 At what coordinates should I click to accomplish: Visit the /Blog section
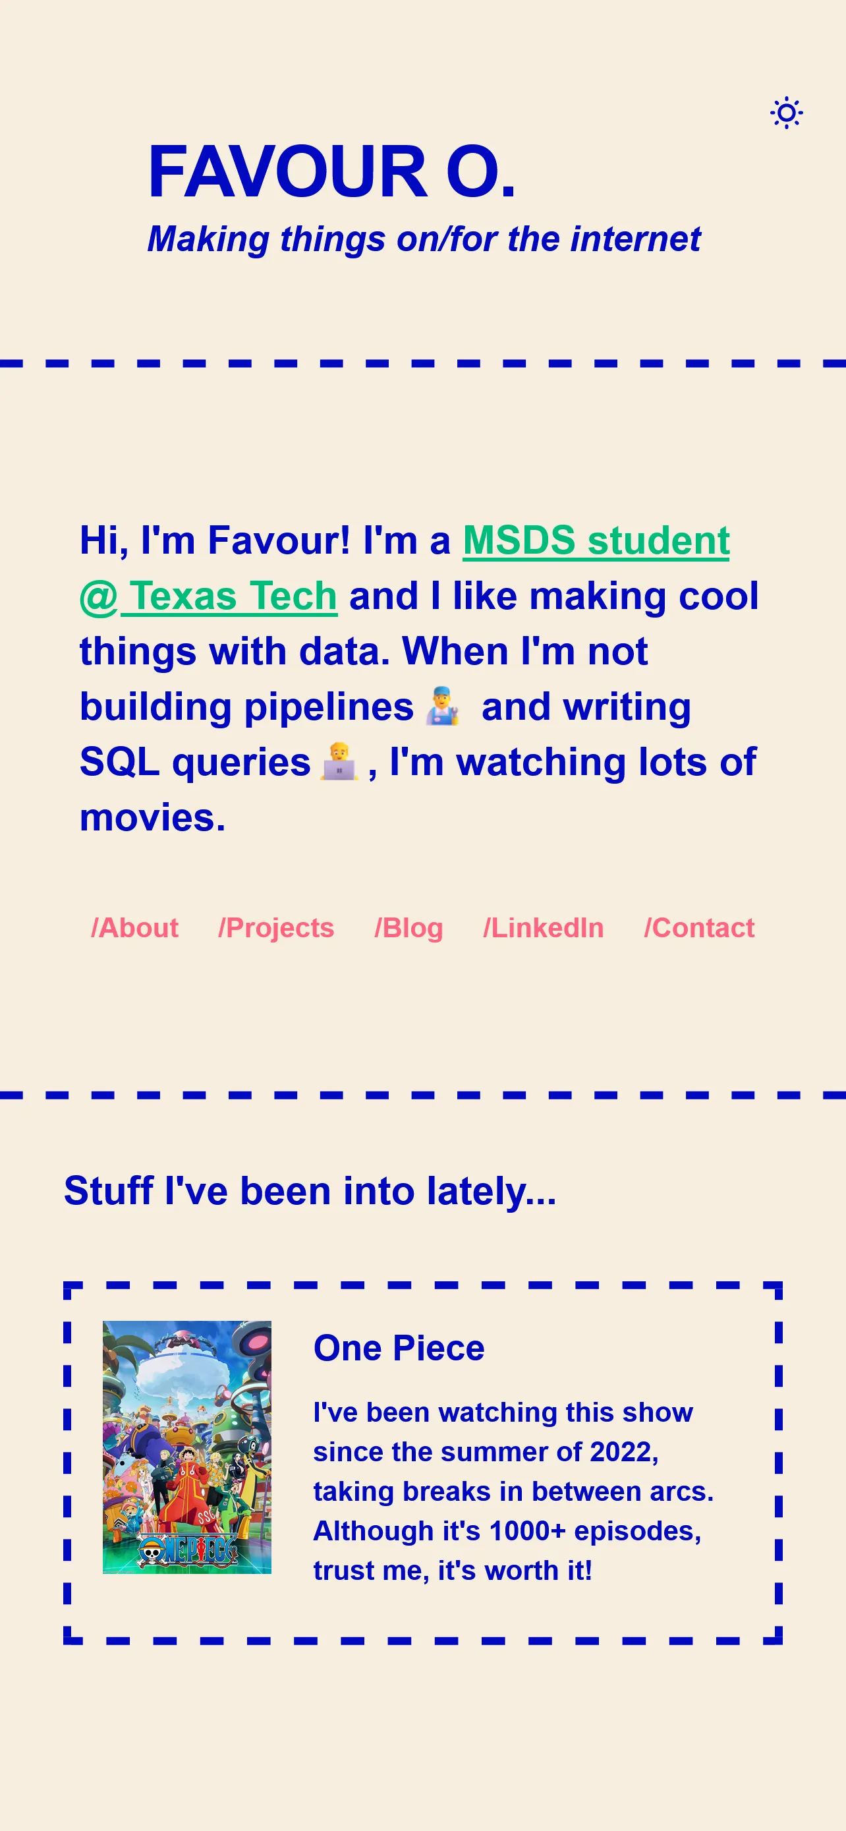409,927
